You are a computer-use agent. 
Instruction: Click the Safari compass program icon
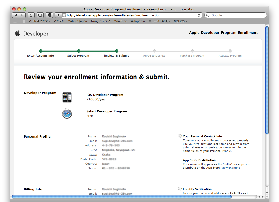coord(67,114)
